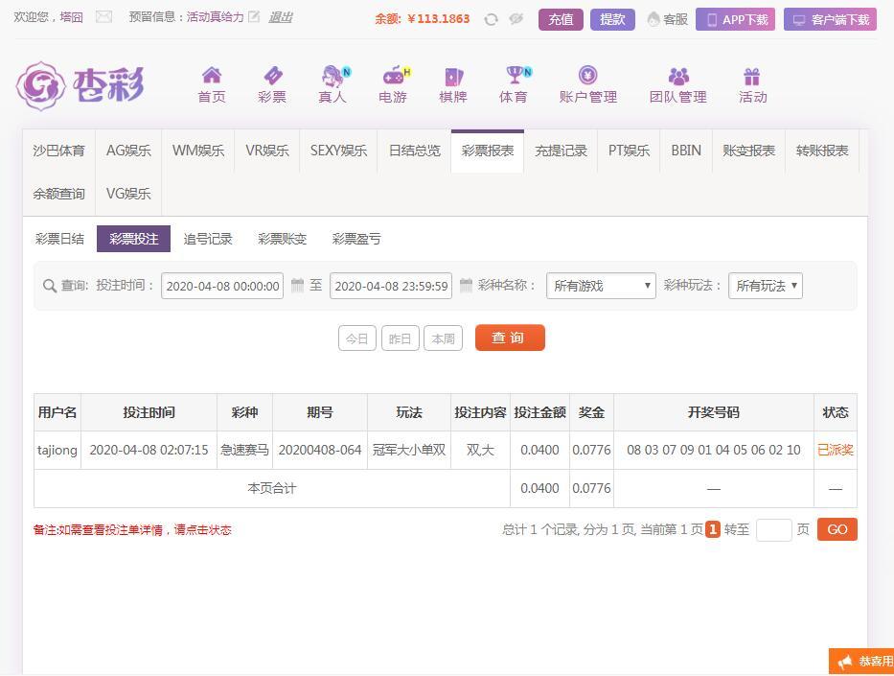The image size is (894, 676).
Task: Open the 电游 game controller icon
Action: [394, 77]
